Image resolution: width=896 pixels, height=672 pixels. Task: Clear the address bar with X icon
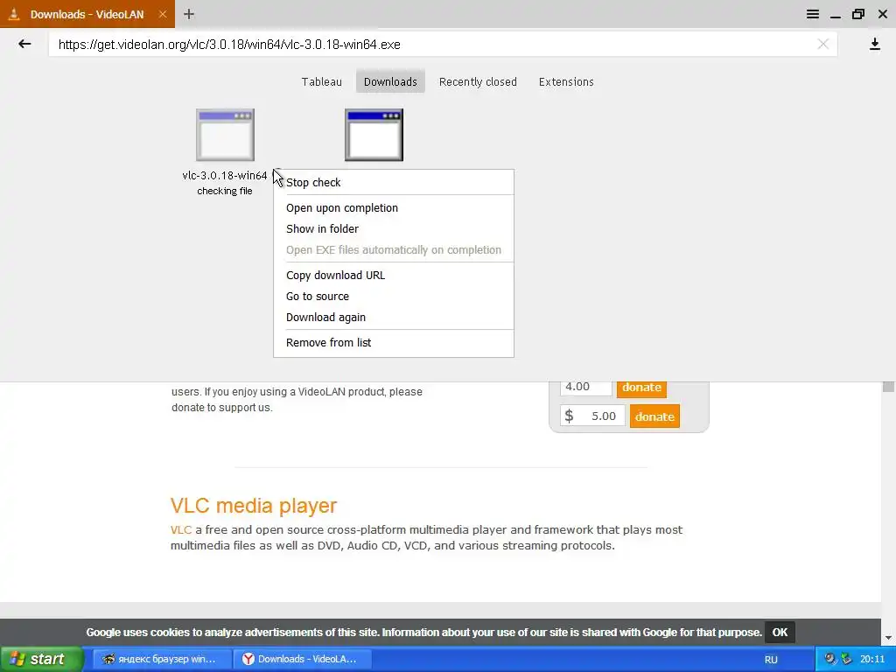[822, 44]
